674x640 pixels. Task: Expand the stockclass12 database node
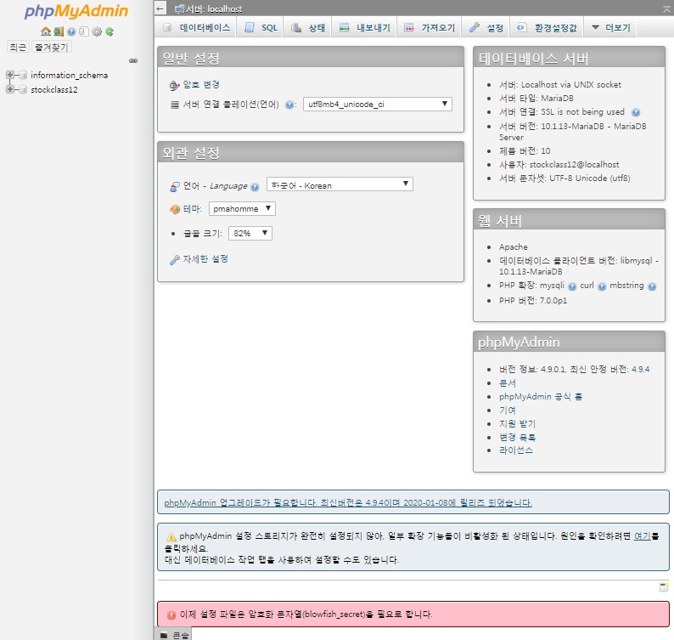click(x=10, y=89)
